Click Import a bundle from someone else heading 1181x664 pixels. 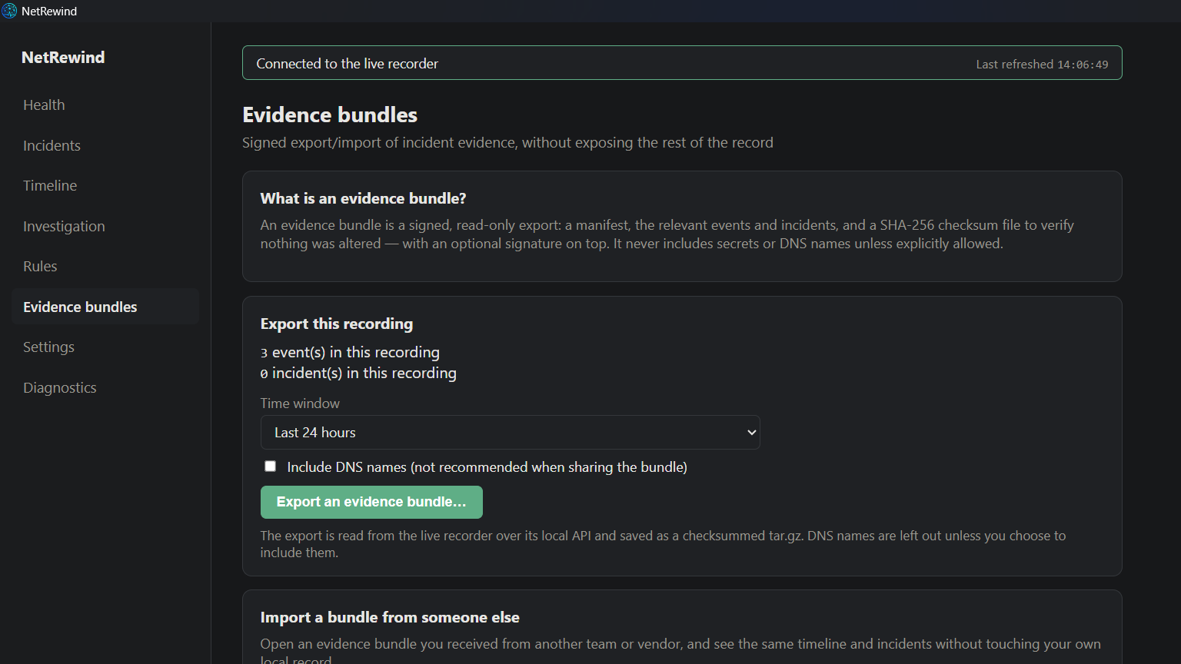click(390, 617)
